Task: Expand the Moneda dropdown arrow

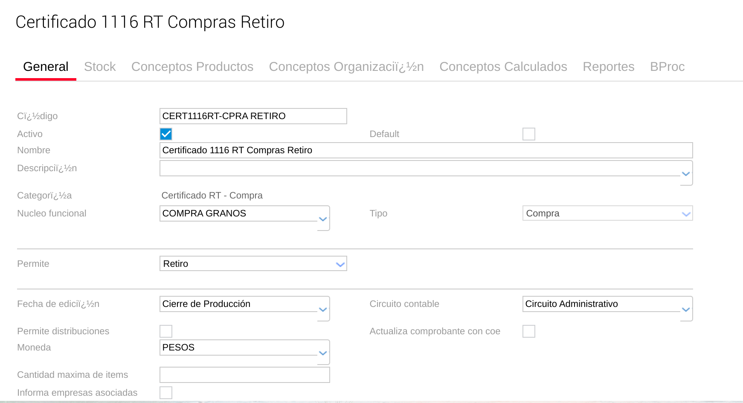Action: [323, 353]
